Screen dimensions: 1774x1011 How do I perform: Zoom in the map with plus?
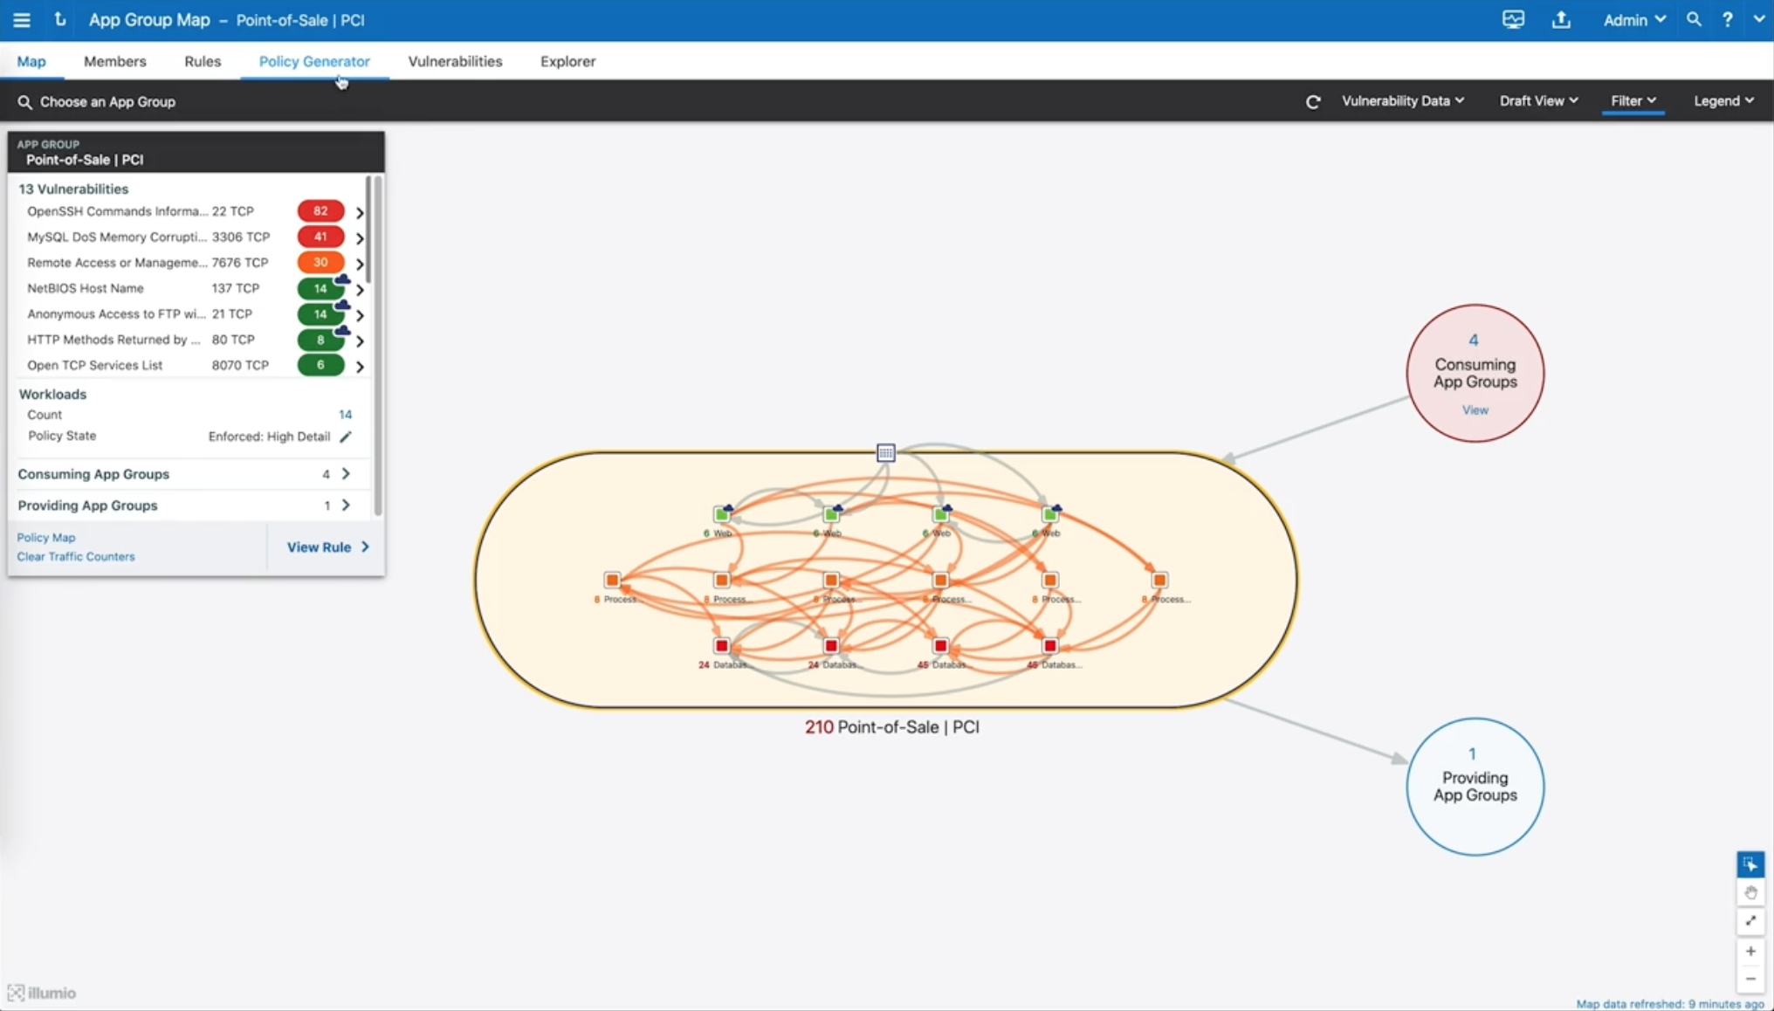[x=1750, y=951]
